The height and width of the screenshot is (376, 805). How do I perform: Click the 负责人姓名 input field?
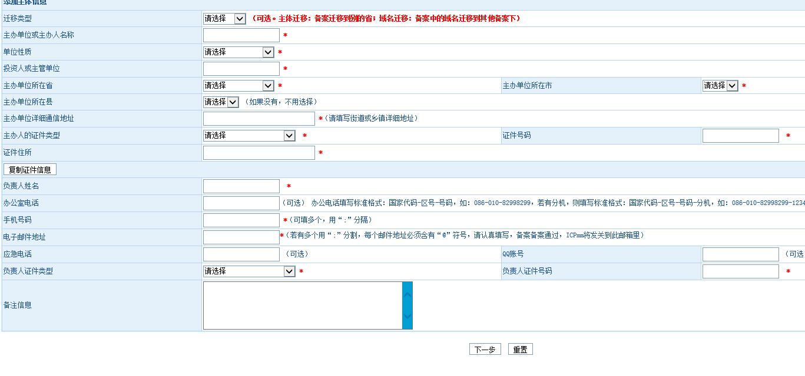click(x=241, y=186)
